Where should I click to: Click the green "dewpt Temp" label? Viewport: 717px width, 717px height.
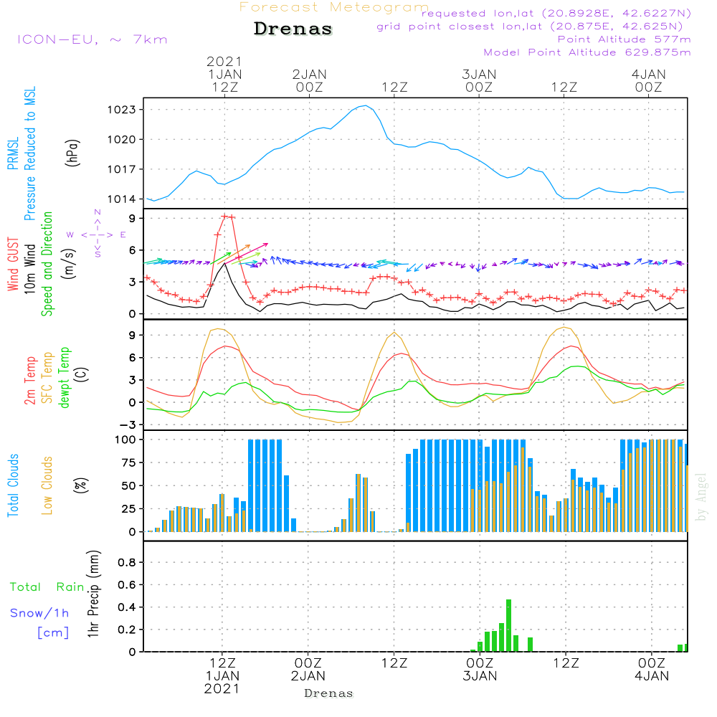point(65,377)
